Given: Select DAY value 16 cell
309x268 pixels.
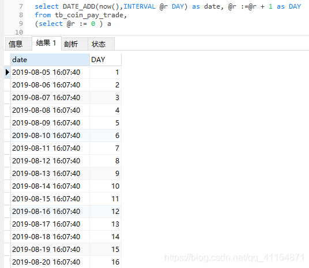Looking at the screenshot, I should point(105,262).
